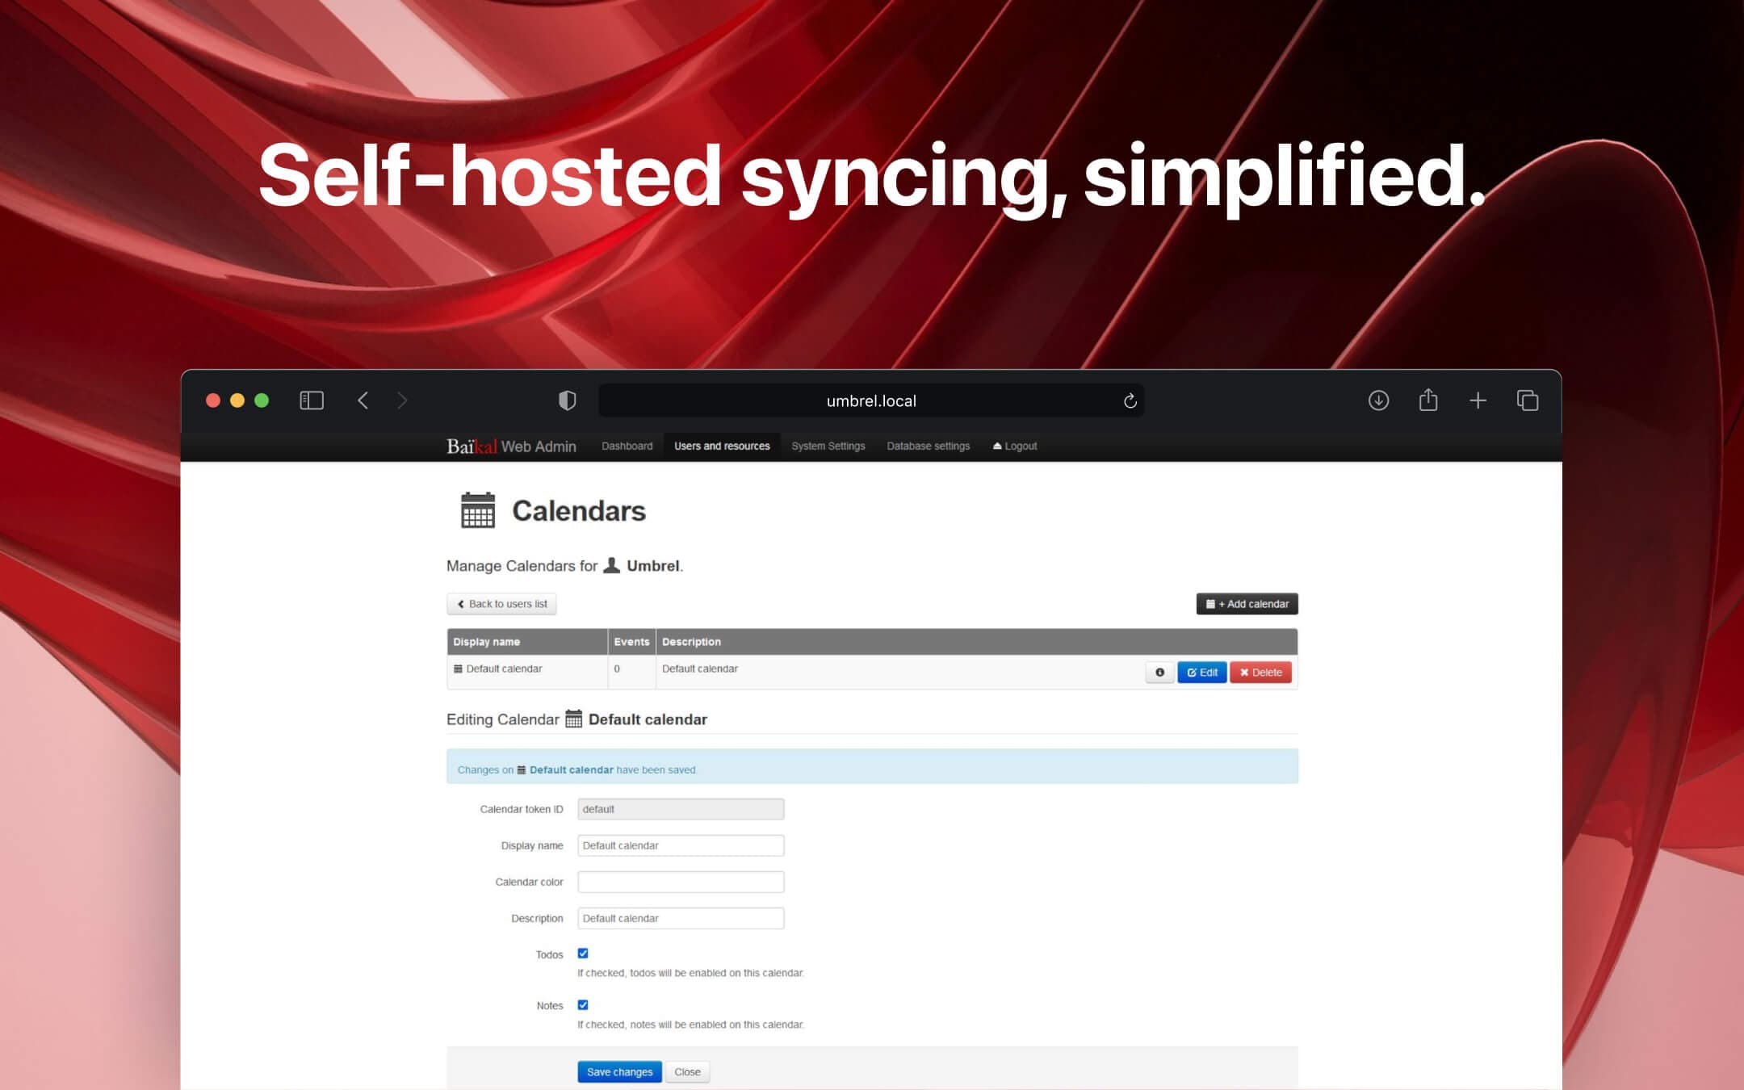Click the Default calendar link in saved notice
The image size is (1744, 1090).
coord(570,769)
